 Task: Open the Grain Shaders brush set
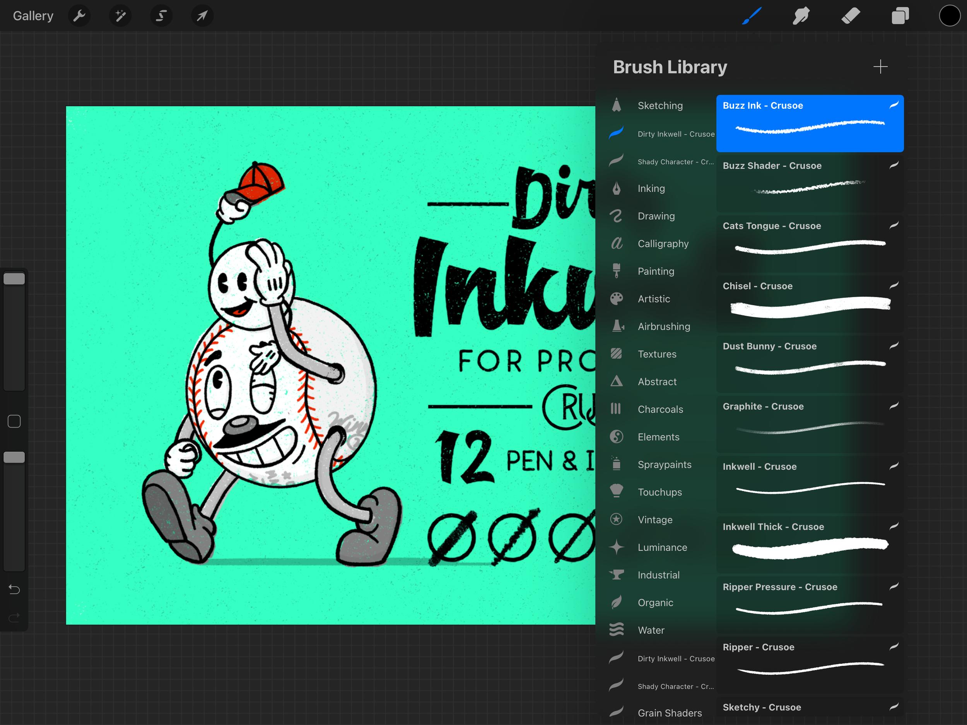[669, 713]
